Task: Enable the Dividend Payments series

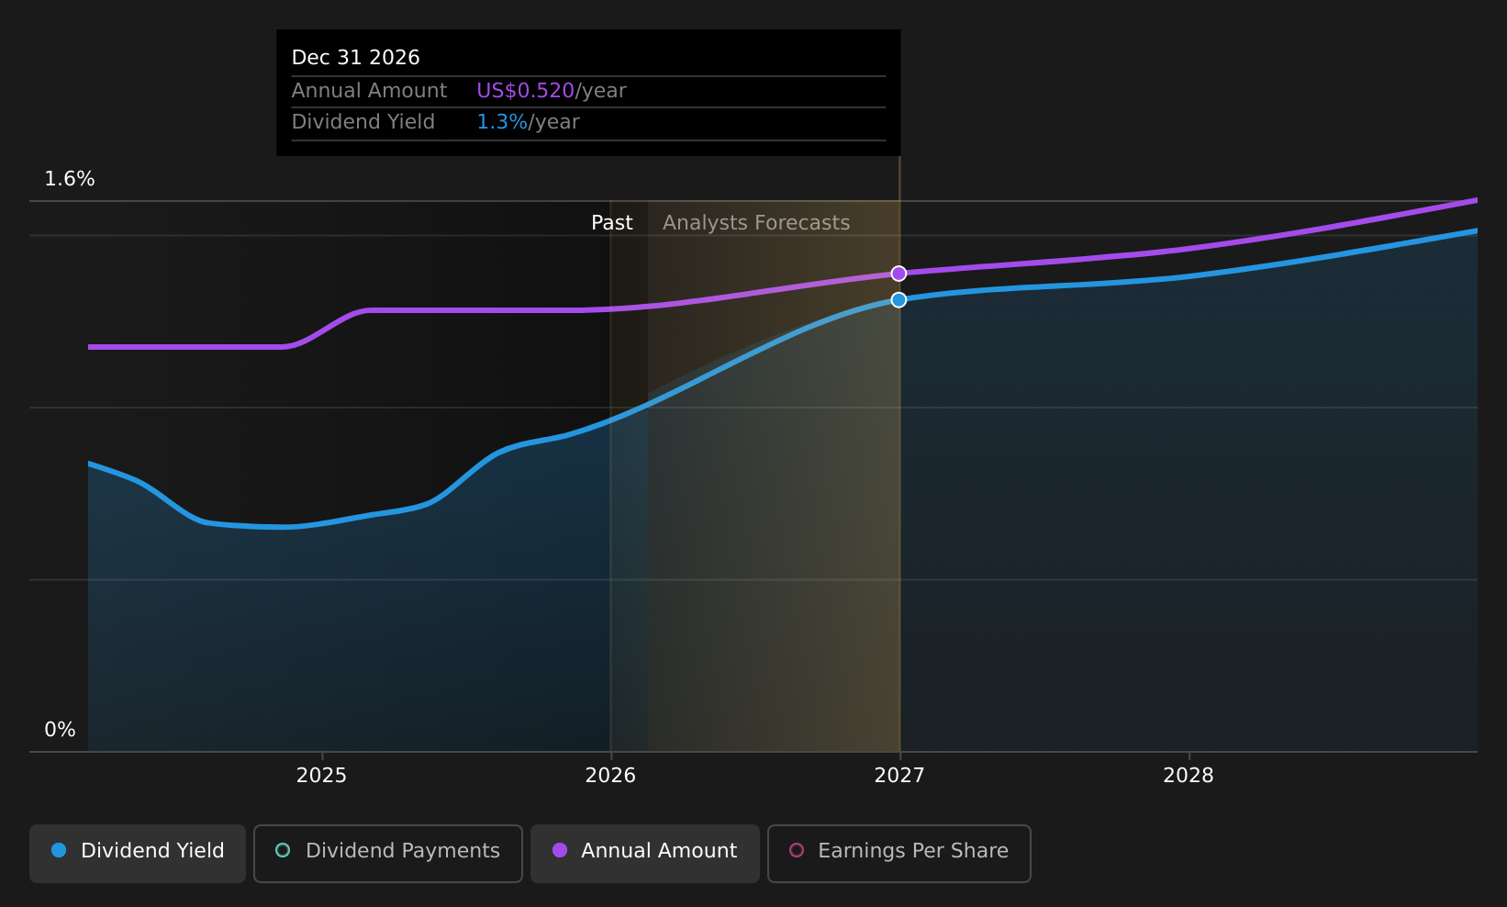Action: 388,853
